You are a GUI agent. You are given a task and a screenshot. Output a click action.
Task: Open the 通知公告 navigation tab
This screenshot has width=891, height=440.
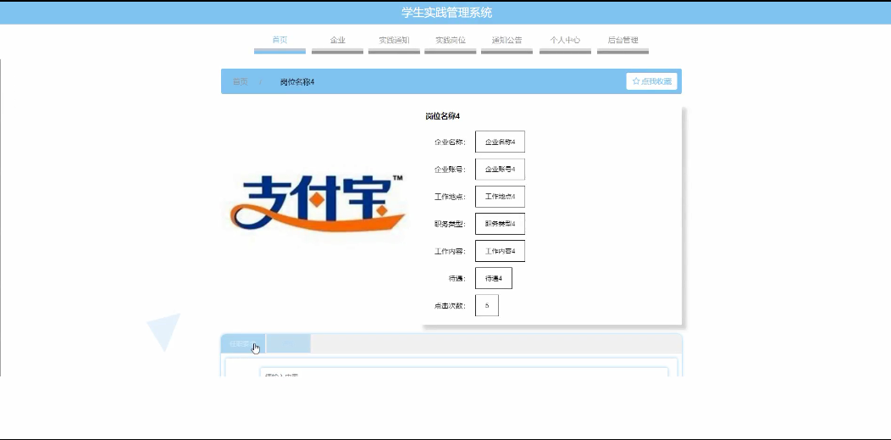pyautogui.click(x=506, y=42)
